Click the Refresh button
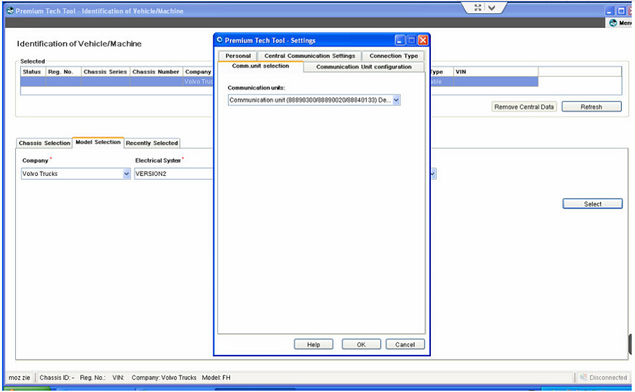This screenshot has height=392, width=635. coord(591,107)
